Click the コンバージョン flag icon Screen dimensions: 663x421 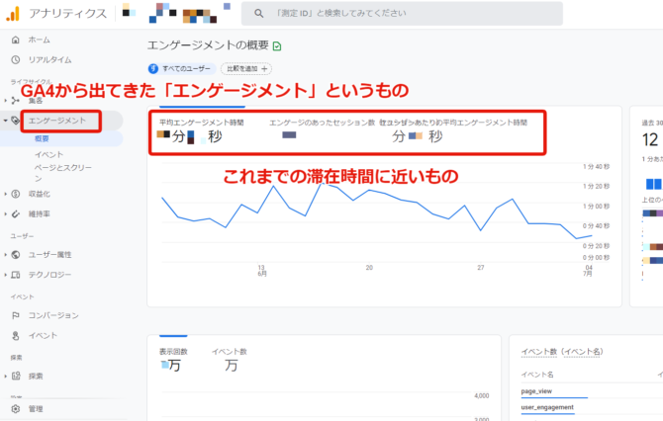click(x=16, y=315)
